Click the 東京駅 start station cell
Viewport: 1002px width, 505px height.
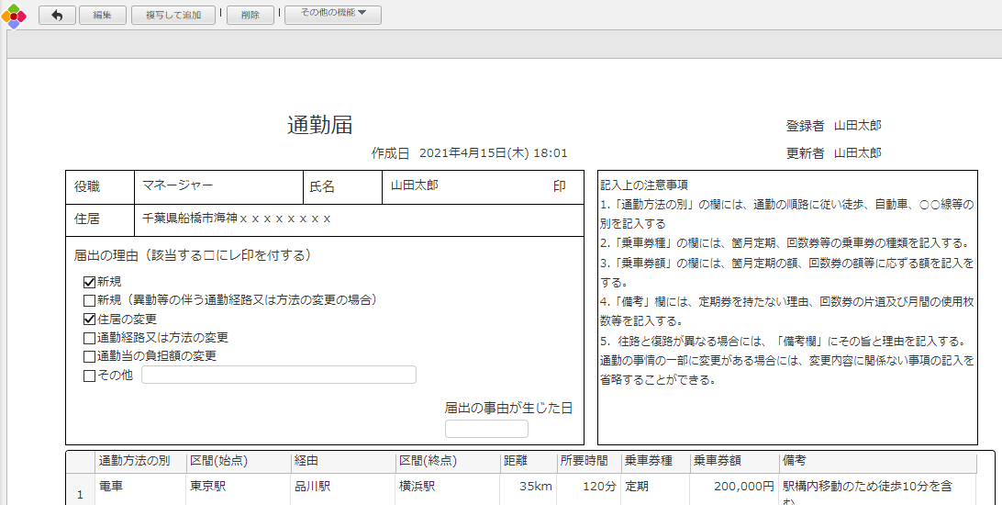point(207,487)
